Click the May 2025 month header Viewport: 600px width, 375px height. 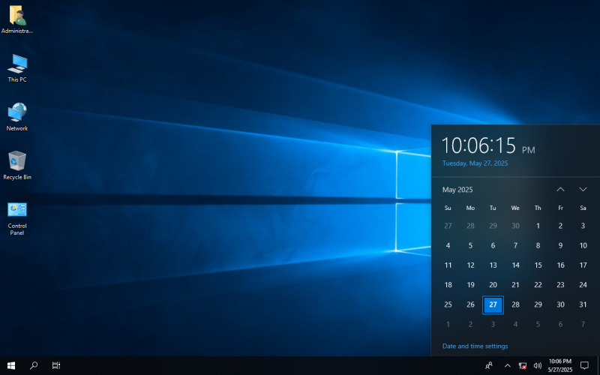457,190
